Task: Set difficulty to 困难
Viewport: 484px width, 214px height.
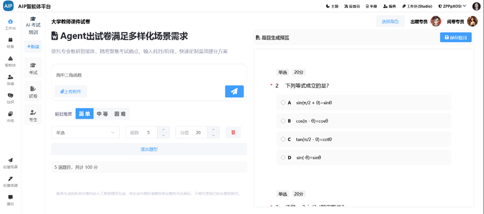Action: [x=120, y=114]
